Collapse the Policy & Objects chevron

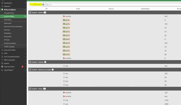(x=25, y=10)
